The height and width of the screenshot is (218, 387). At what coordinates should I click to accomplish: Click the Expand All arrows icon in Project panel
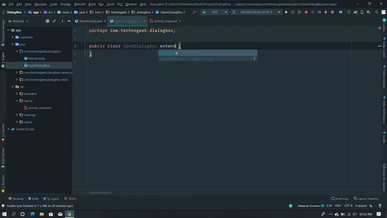(x=54, y=21)
